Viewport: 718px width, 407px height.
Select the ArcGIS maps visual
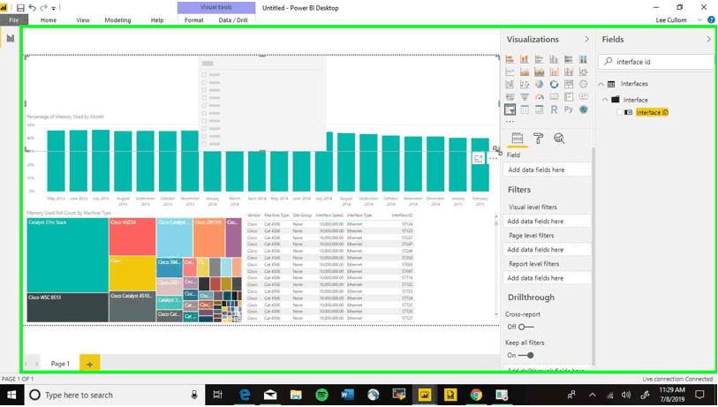click(x=583, y=109)
